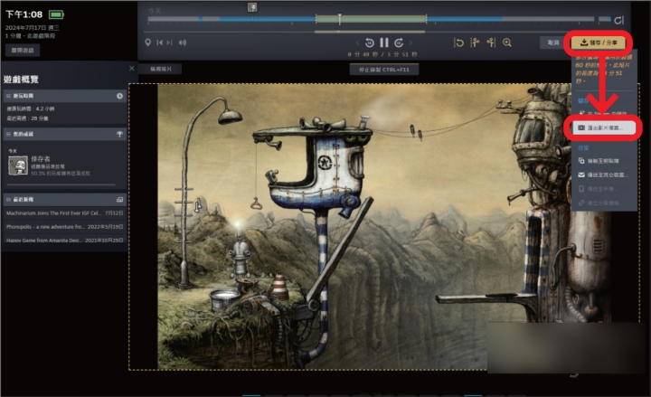651x397 pixels.
Task: Open Machinarium Joins The First Ever IGF news
Action: [65, 213]
